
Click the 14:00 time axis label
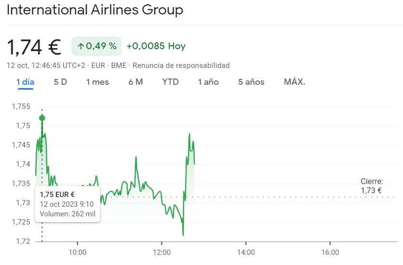point(245,252)
